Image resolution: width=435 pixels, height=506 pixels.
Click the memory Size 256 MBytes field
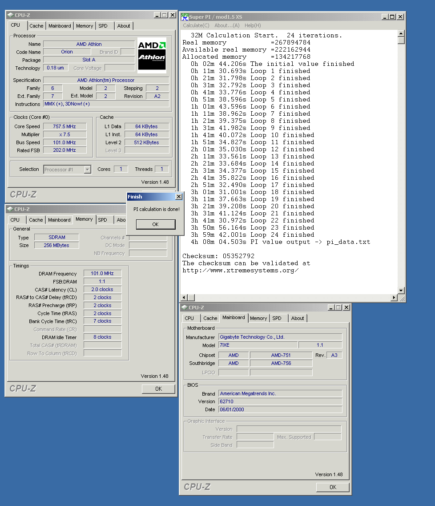[x=57, y=245]
